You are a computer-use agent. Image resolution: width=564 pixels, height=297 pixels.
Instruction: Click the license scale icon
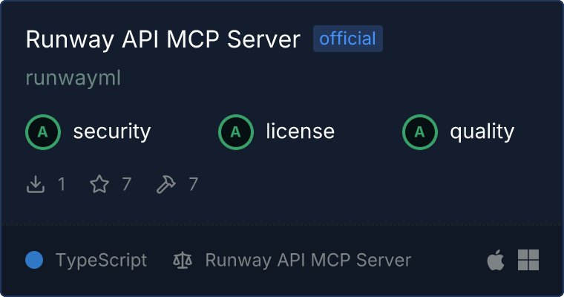click(x=182, y=260)
